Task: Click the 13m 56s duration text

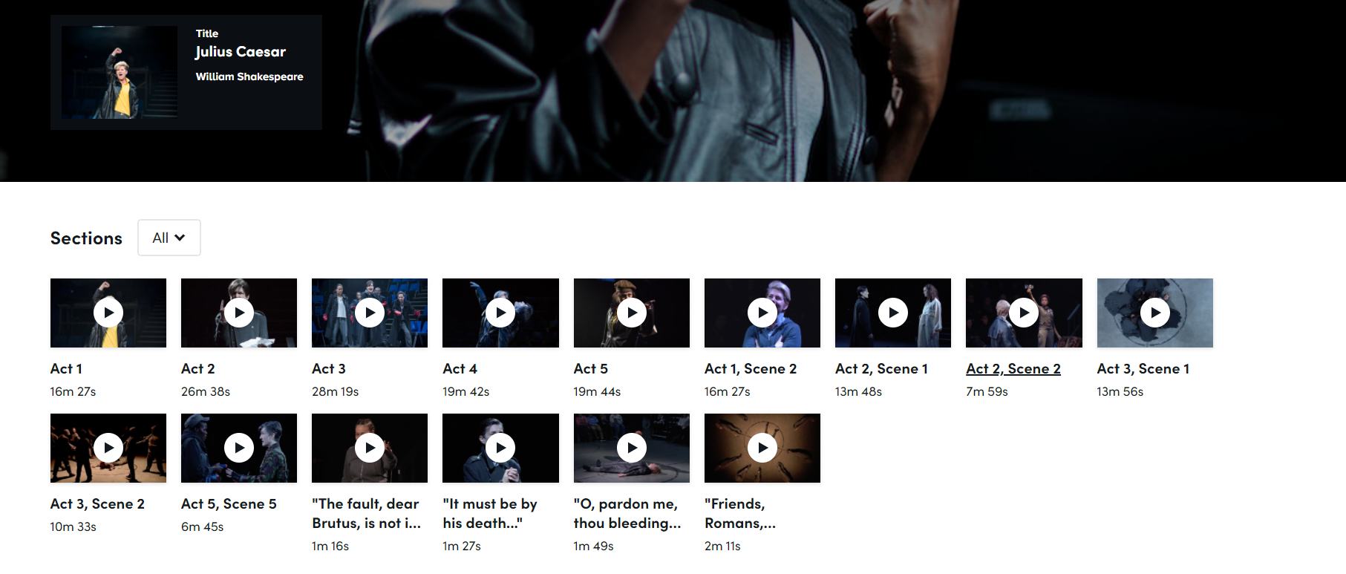Action: (1120, 391)
